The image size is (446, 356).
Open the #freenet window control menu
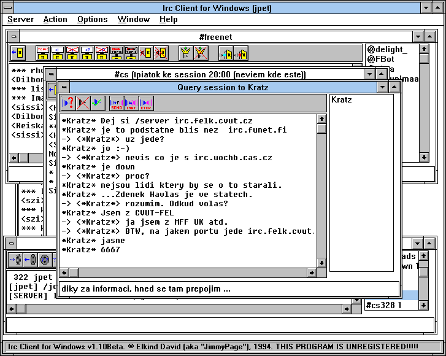[x=13, y=37]
